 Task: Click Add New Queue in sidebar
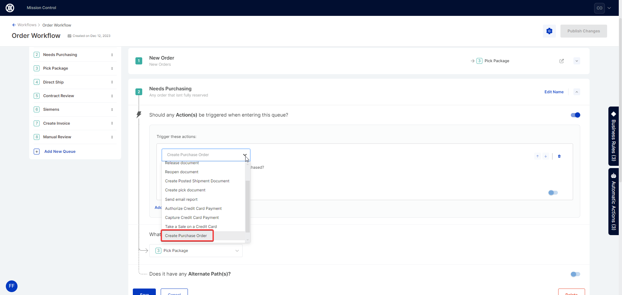coord(60,152)
